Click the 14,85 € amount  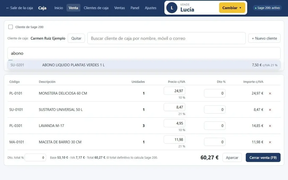[x=257, y=126]
